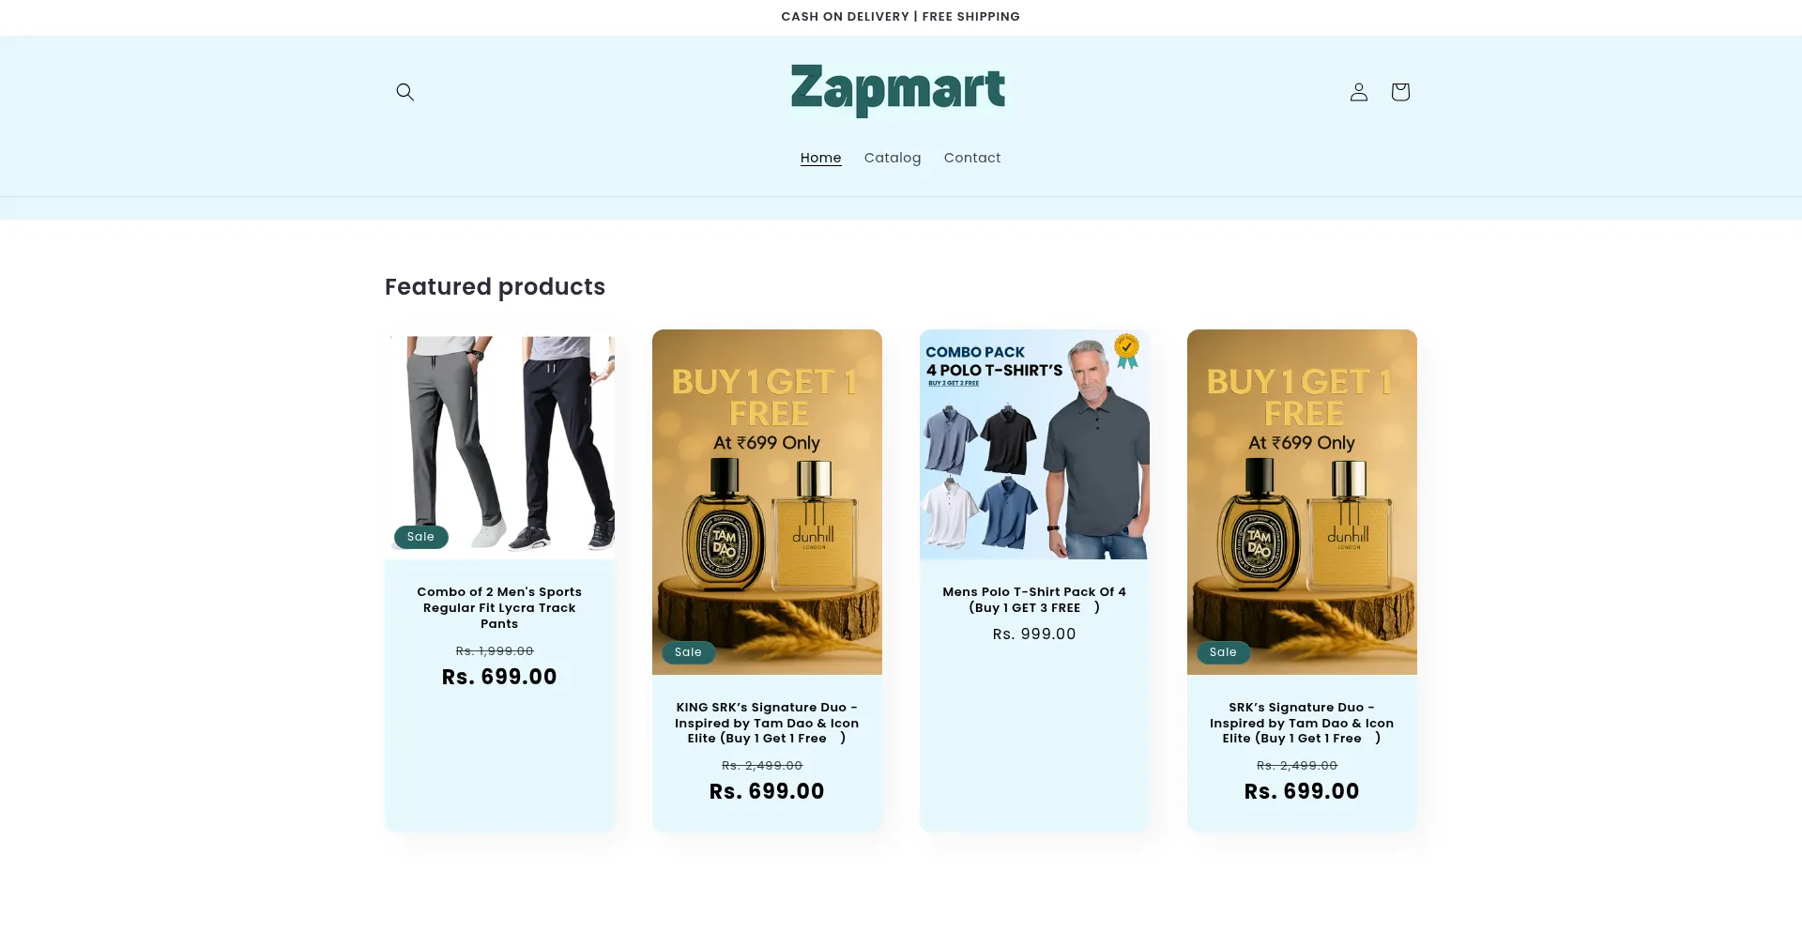Click the Sale badge on track pants

click(420, 537)
